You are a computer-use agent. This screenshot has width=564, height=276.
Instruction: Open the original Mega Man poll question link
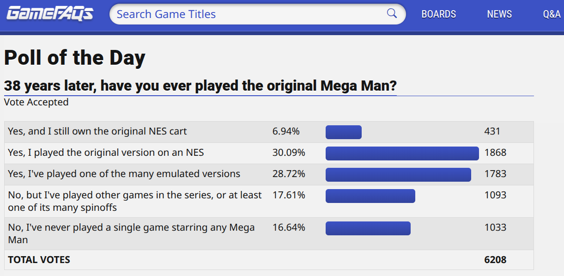[200, 86]
